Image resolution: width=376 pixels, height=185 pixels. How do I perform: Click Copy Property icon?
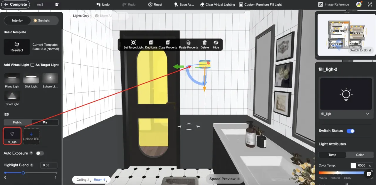pos(168,43)
